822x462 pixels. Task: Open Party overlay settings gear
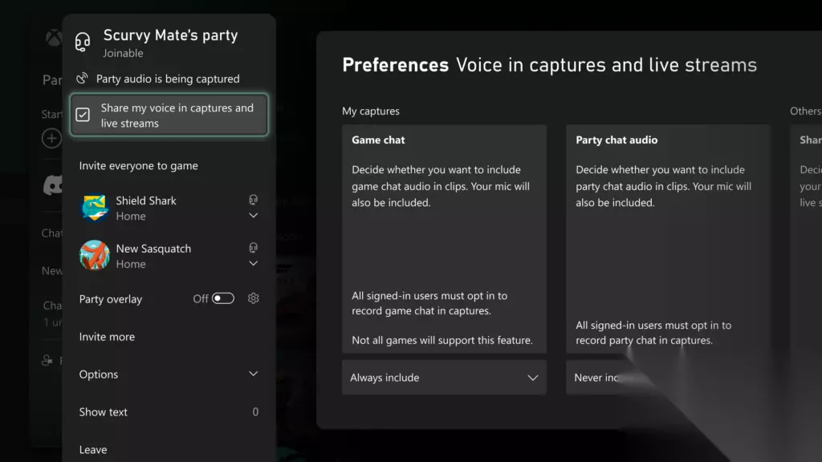click(253, 298)
